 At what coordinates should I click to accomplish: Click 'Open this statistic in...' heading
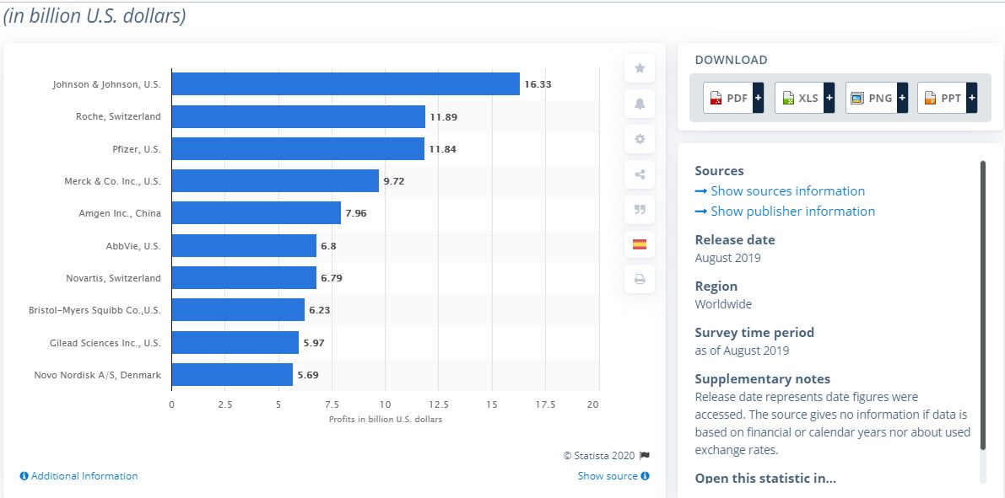pos(766,478)
